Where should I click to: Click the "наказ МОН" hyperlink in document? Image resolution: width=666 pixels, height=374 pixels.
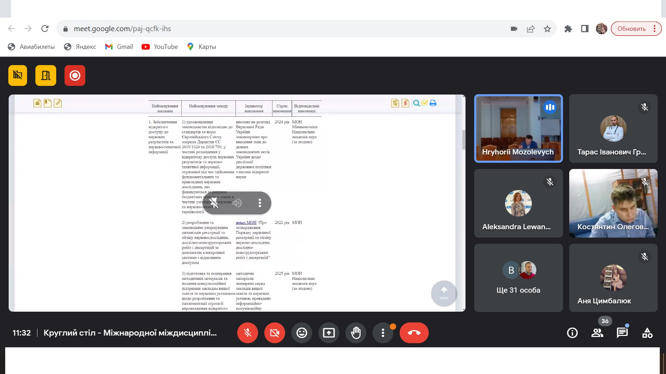click(x=246, y=223)
